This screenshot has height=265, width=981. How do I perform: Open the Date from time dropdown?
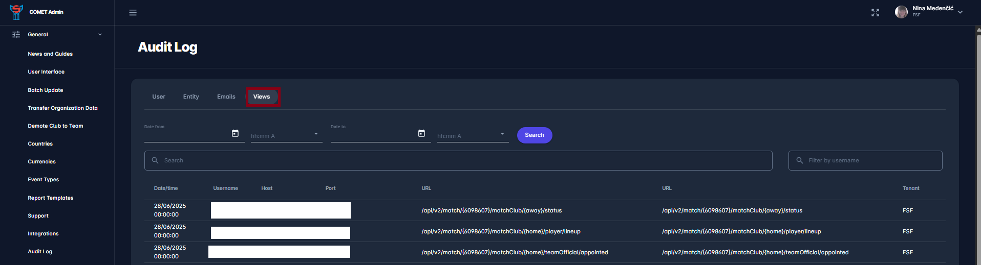point(316,134)
